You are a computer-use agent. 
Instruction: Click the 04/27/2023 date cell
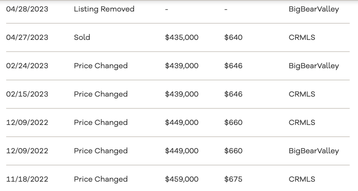27,37
